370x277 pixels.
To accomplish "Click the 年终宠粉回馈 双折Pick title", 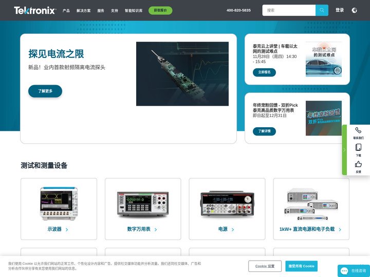I will tap(275, 108).
